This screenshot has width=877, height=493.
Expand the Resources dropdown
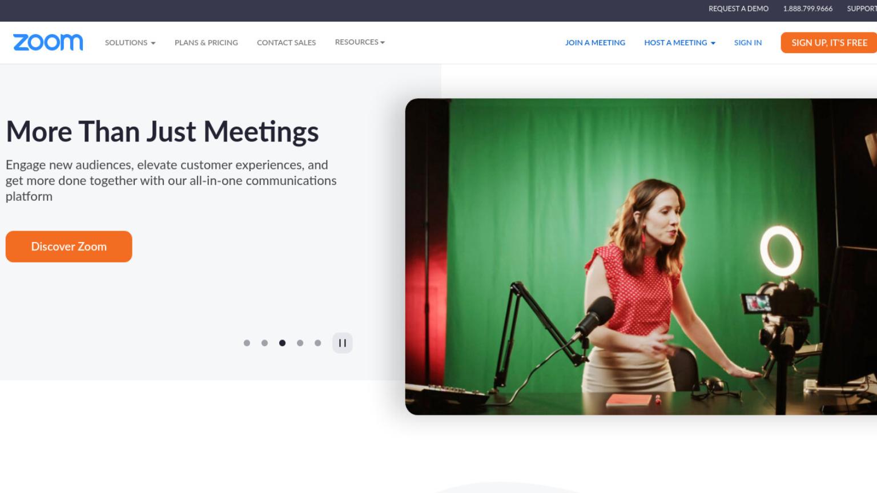[360, 42]
